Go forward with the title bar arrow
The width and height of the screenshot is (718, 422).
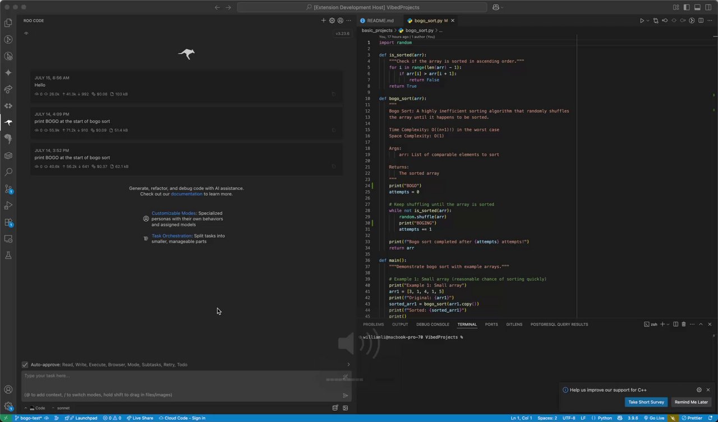point(228,7)
